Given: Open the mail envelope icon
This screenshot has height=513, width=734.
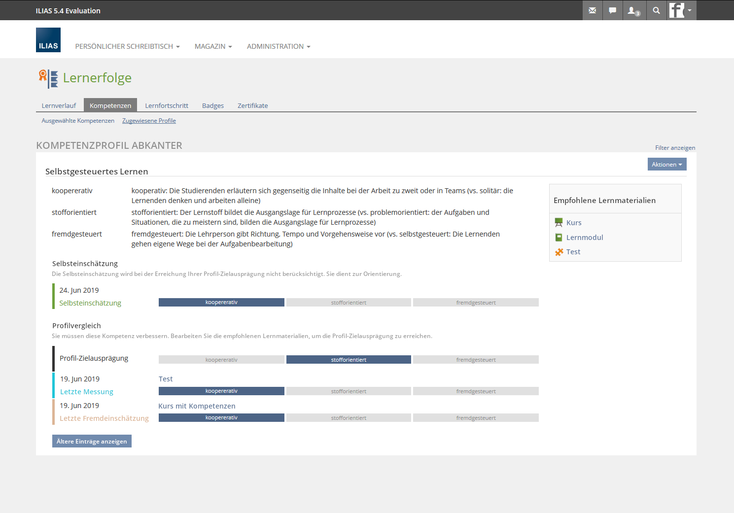Looking at the screenshot, I should click(592, 10).
